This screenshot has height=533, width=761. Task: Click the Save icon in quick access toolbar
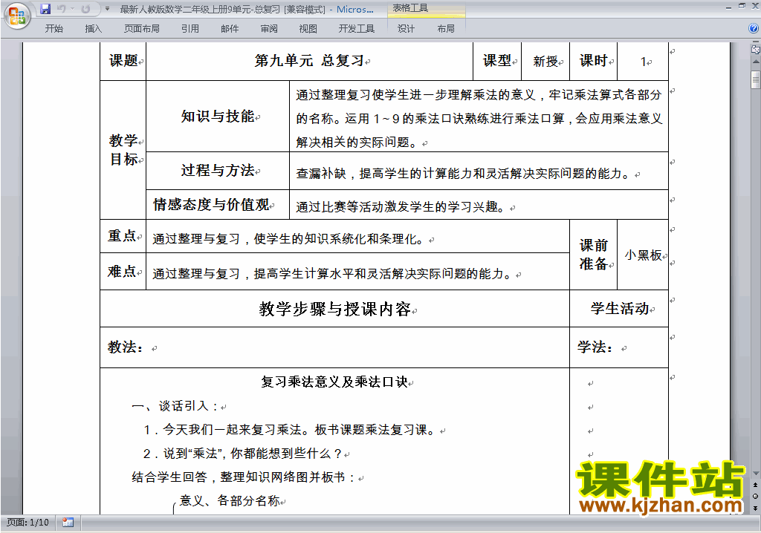pyautogui.click(x=45, y=9)
